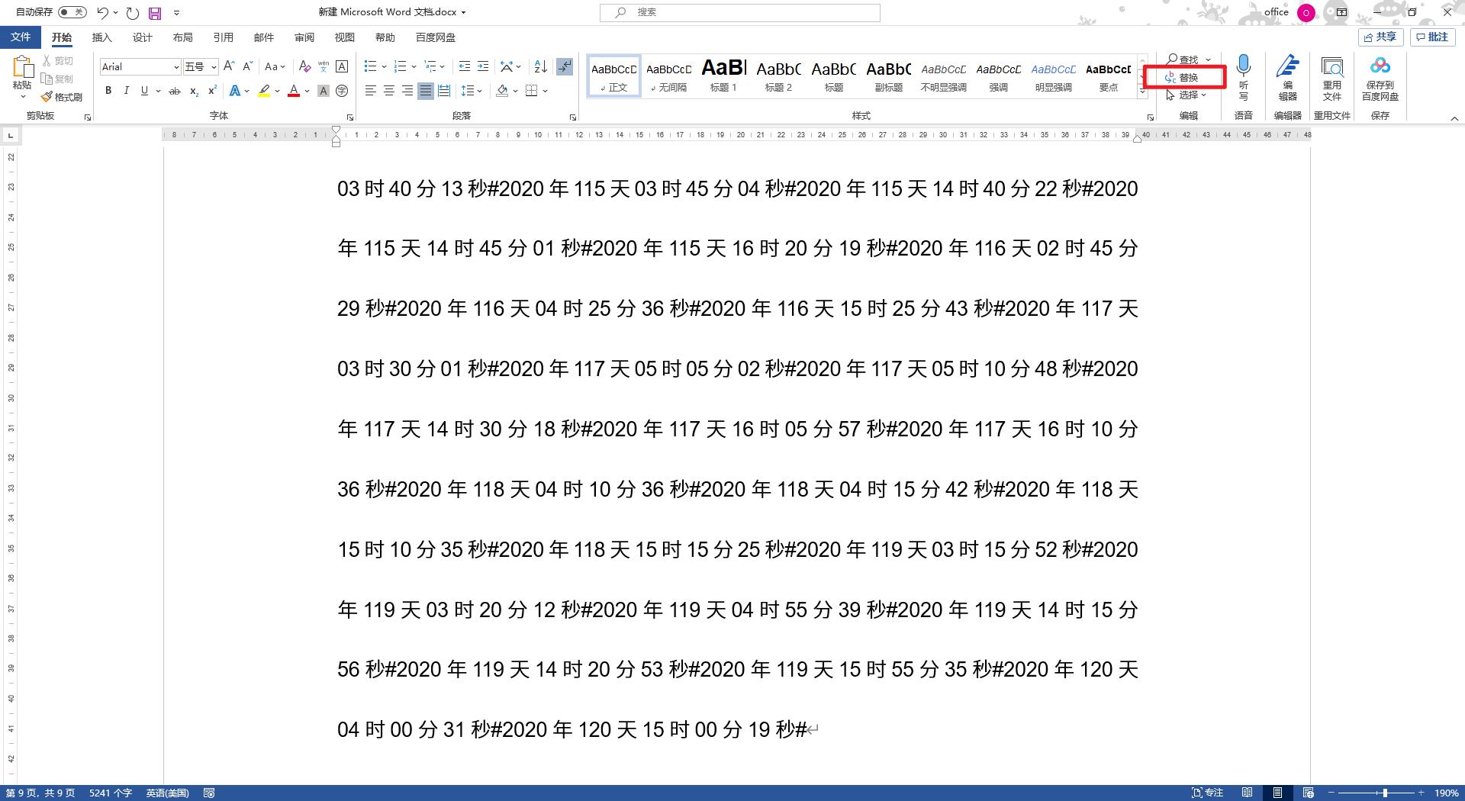Switch to Read Mode view
The height and width of the screenshot is (801, 1465).
[1247, 793]
